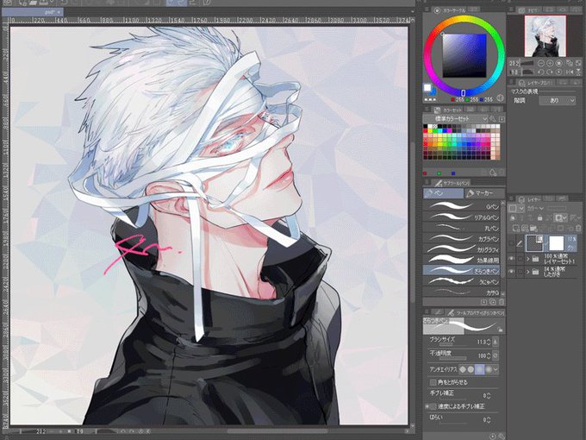
Task: Click the zoom out icon in Navigator
Action: [541, 64]
